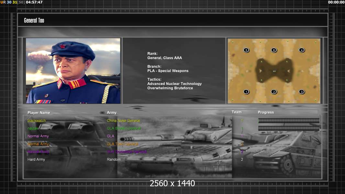Click the naizak loading progress bar
Viewport: 345px width, 194px height.
tap(289, 128)
